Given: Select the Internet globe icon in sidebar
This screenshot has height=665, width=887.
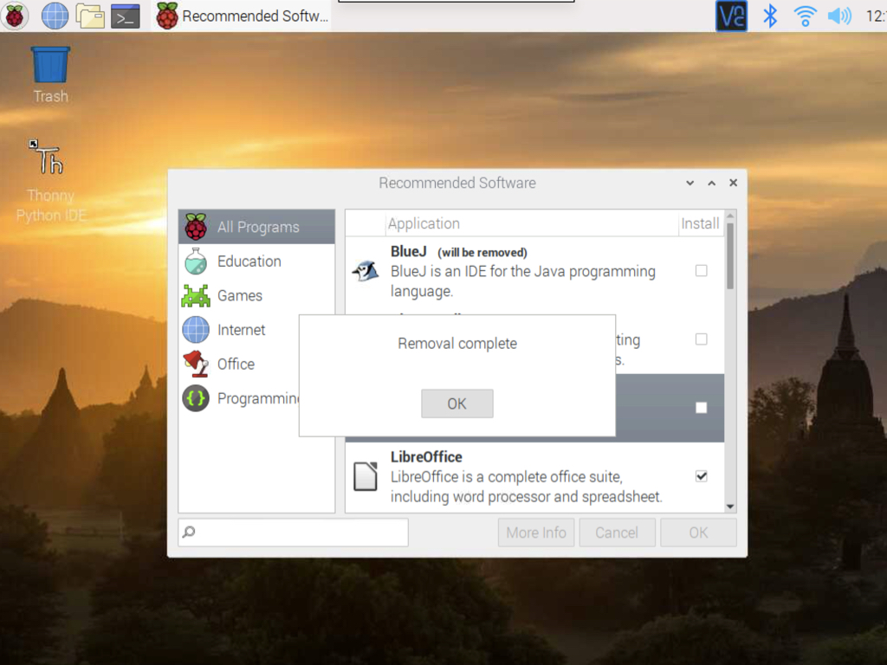Looking at the screenshot, I should (x=196, y=330).
